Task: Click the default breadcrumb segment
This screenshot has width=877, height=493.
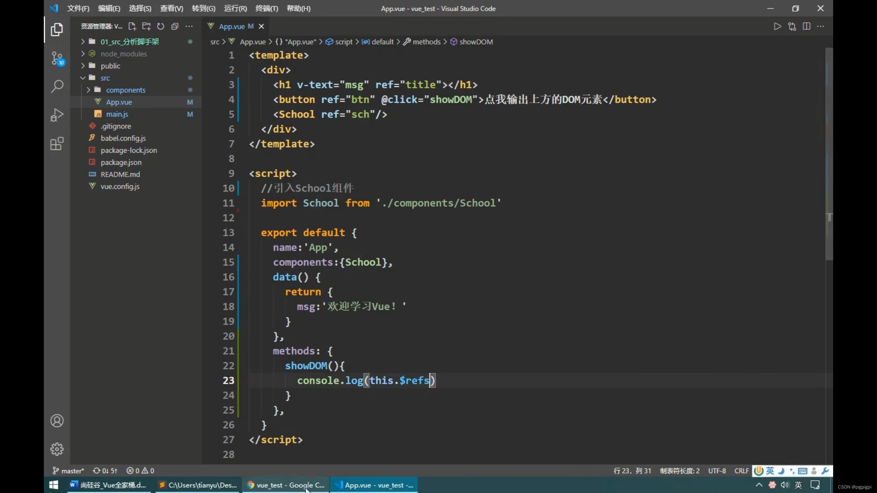Action: tap(378, 42)
